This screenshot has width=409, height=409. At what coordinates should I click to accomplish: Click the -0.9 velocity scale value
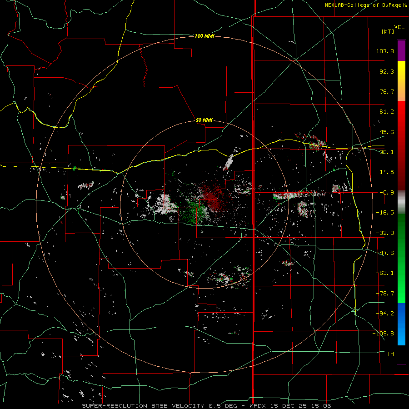(387, 193)
